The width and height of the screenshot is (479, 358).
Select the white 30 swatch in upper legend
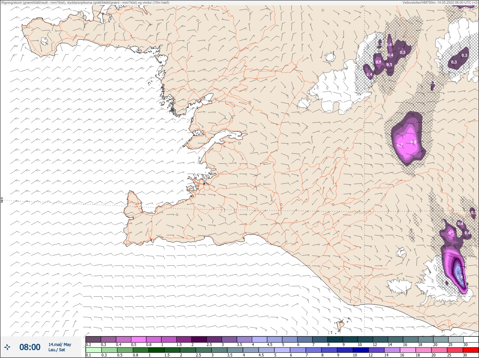click(471, 339)
